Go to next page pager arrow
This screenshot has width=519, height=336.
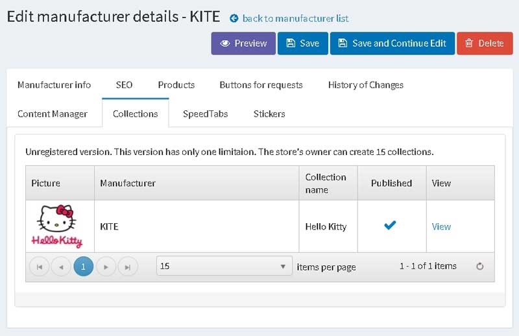(106, 267)
